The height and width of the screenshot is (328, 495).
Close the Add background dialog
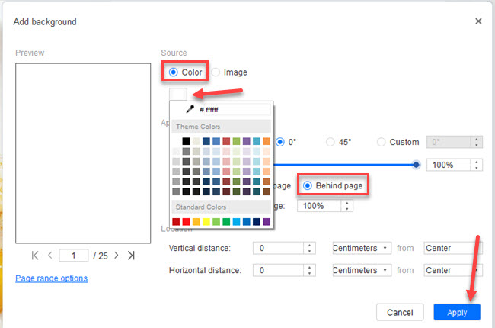478,21
